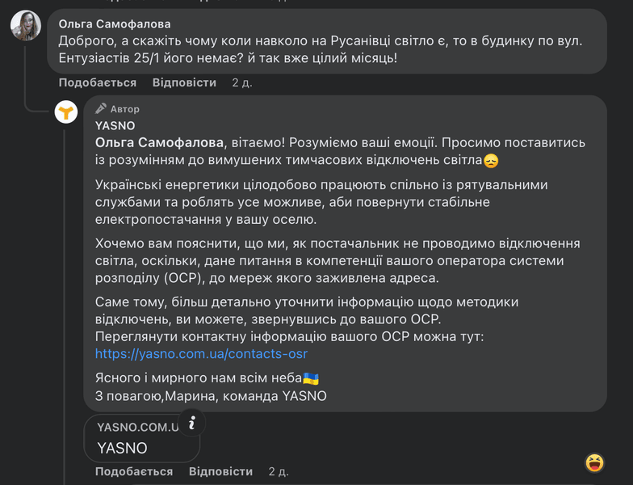Click the Автор badge label
Image resolution: width=633 pixels, height=485 pixels.
click(125, 109)
